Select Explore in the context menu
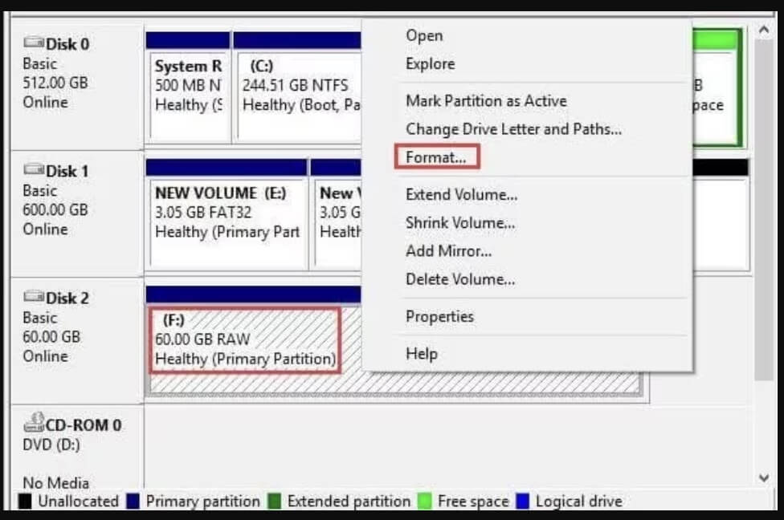784x520 pixels. 430,64
